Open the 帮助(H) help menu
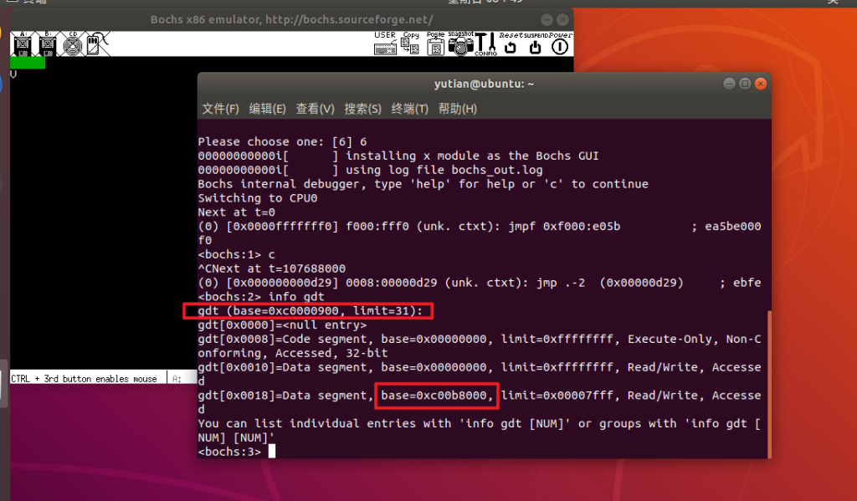The image size is (857, 501). pyautogui.click(x=458, y=109)
